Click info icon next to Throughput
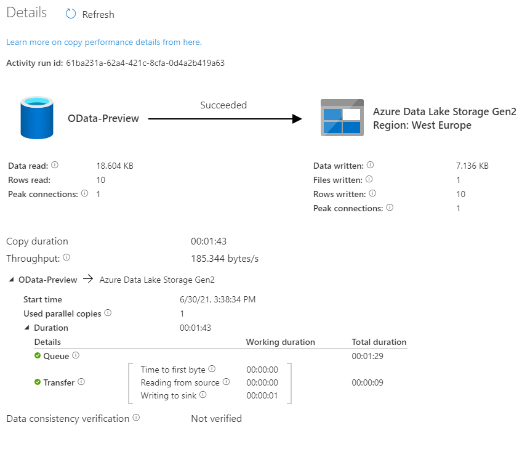The height and width of the screenshot is (465, 530). click(66, 257)
